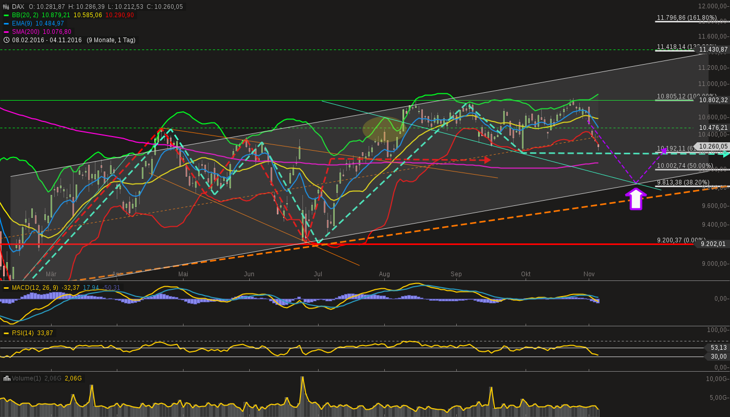Viewport: 730px width, 417px height.
Task: Click the green upper band value 10.879,21
Action: (x=55, y=15)
